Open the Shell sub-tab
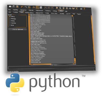Viewport: 102px width, 96px height. [x=74, y=14]
